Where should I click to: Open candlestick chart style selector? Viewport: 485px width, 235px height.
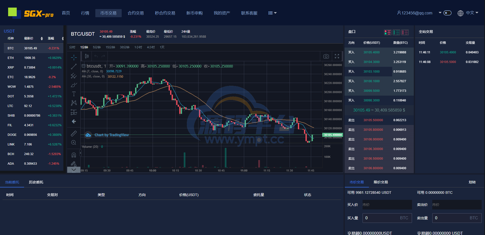[87, 56]
